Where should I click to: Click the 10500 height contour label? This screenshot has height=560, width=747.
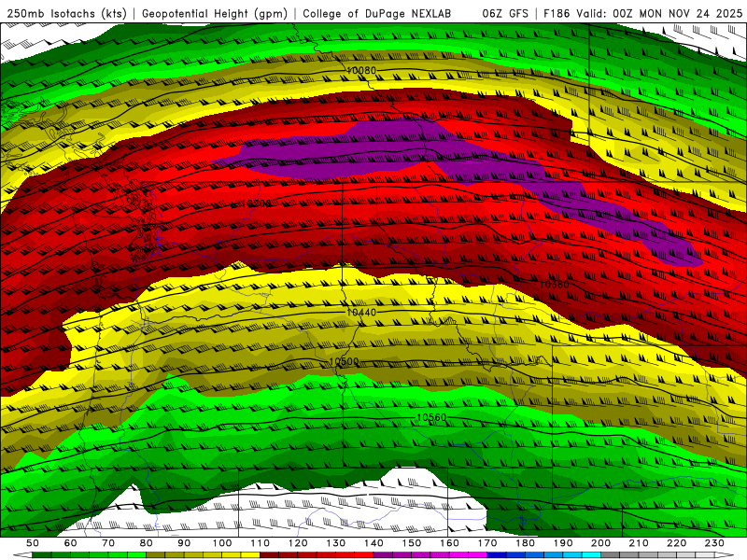tap(344, 361)
